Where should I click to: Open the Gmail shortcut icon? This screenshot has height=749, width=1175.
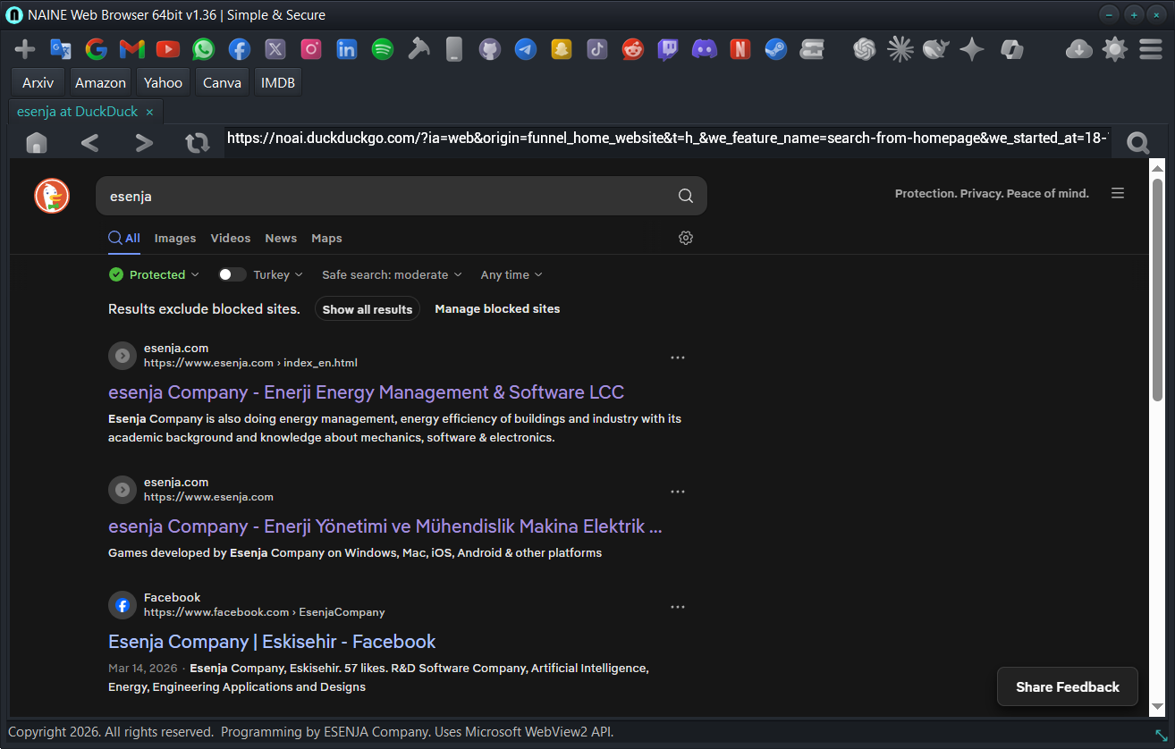point(132,49)
